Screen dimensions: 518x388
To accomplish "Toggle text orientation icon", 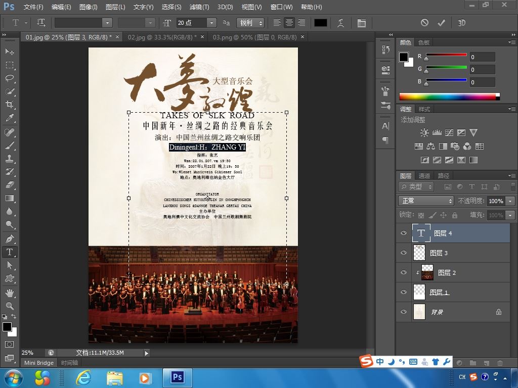I will (x=41, y=22).
